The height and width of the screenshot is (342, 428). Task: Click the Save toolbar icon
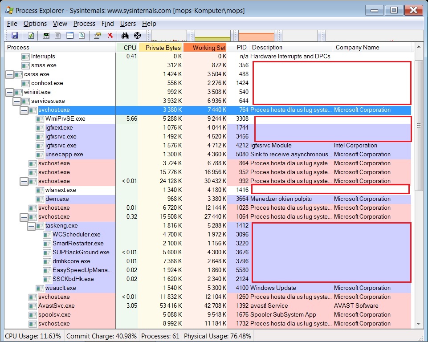point(15,36)
